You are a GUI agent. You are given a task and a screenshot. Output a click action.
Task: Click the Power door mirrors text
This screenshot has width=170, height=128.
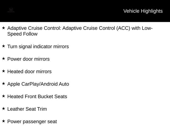[28, 59]
